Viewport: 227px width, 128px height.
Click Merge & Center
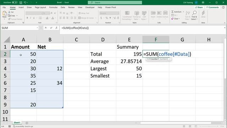(86, 18)
